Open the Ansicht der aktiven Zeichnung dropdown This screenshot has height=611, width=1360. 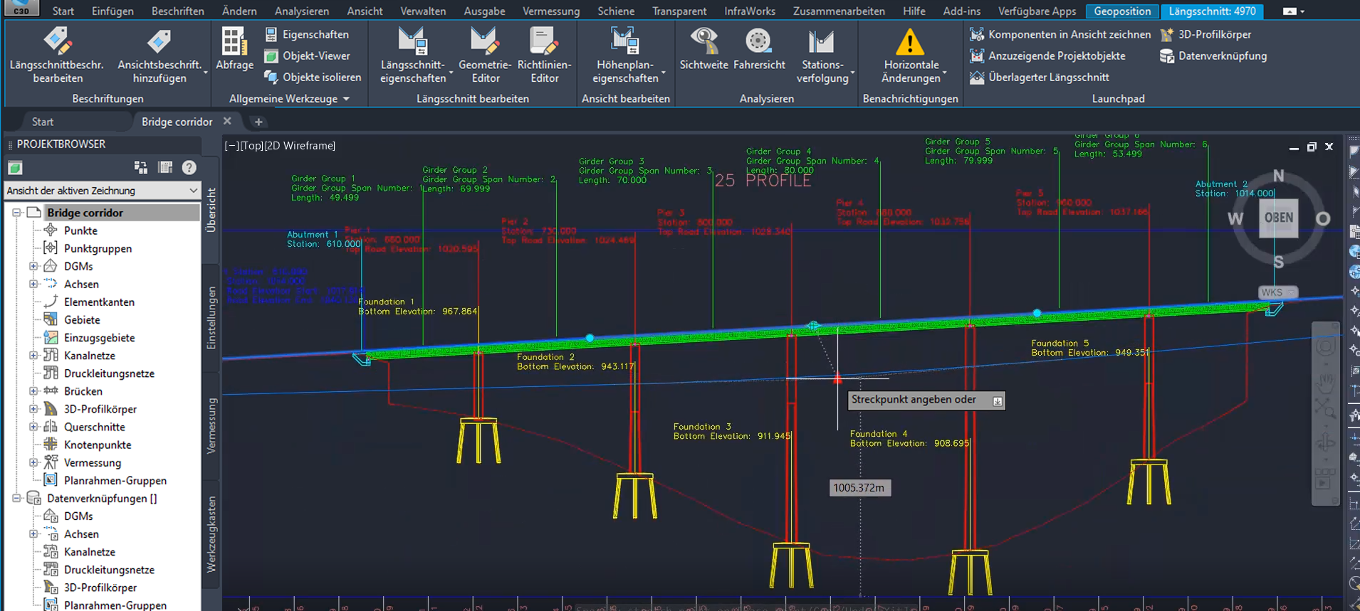[x=103, y=191]
